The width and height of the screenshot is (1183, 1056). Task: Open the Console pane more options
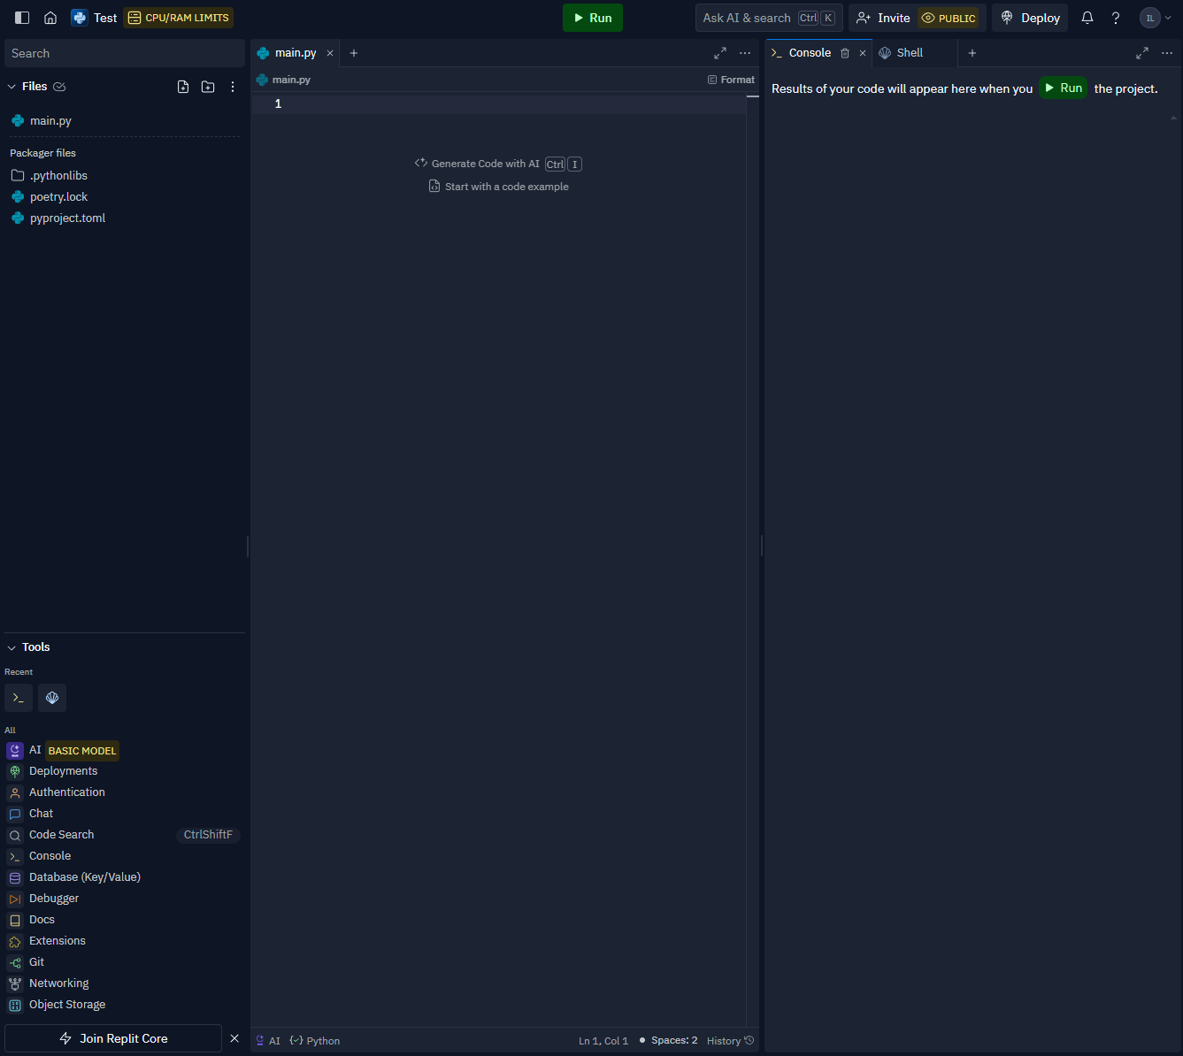pyautogui.click(x=1167, y=53)
